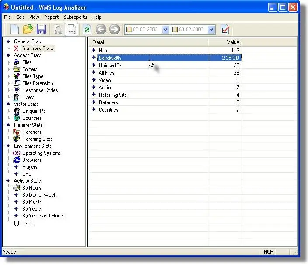Select Players in the tree
Screen dimensions: 308x265
tap(30, 167)
